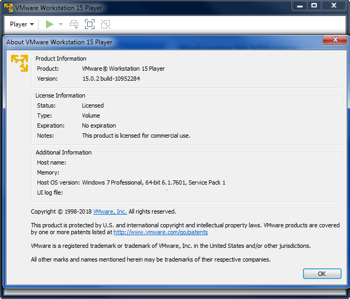Viewport: 350px width, 299px height.
Task: Open the vmware.com/go/patents link
Action: (160, 232)
